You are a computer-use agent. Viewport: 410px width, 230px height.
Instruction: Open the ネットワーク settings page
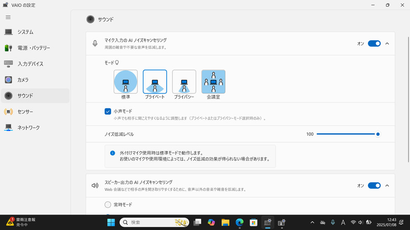tap(35, 127)
